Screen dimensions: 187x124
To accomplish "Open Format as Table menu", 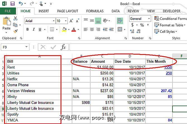I will [x=170, y=25].
